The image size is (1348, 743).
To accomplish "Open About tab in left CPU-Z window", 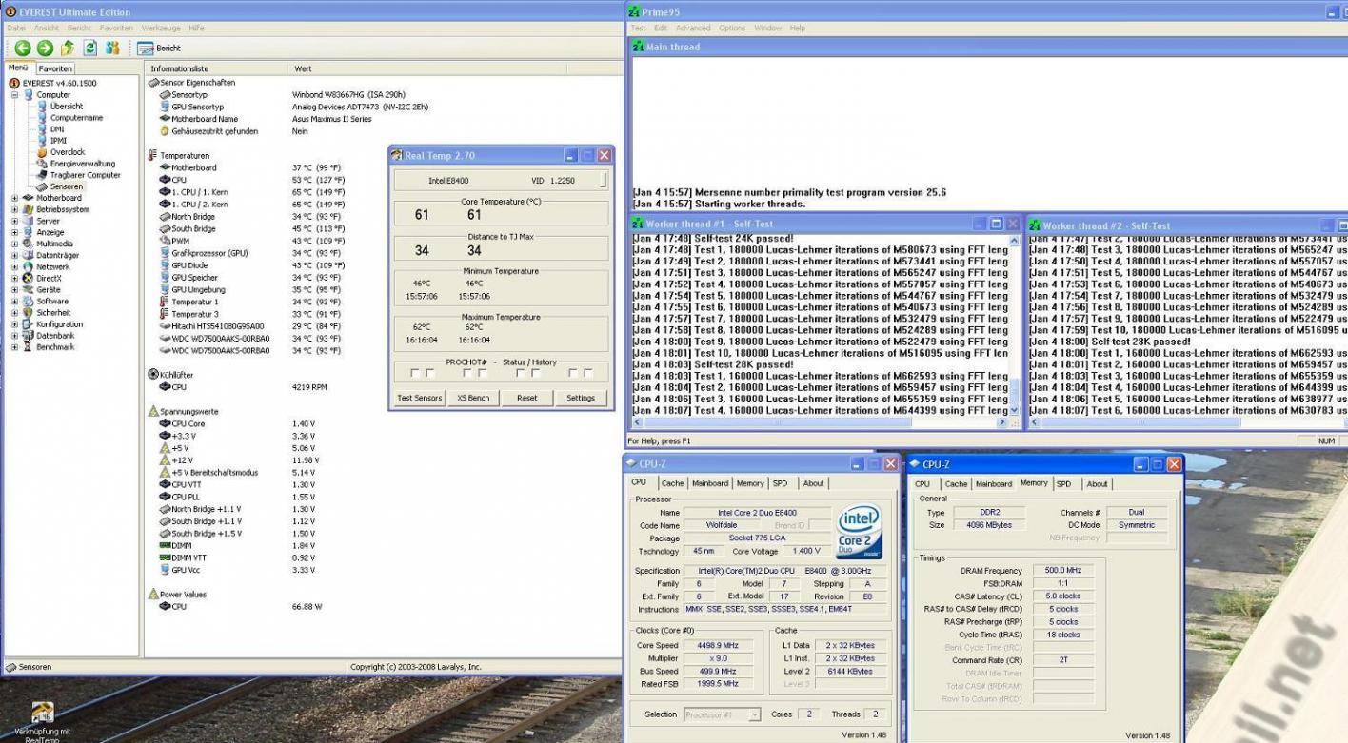I will point(813,483).
